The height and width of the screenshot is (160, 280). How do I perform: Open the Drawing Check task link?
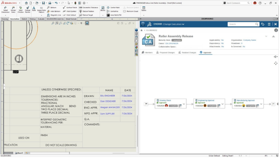click(x=165, y=100)
